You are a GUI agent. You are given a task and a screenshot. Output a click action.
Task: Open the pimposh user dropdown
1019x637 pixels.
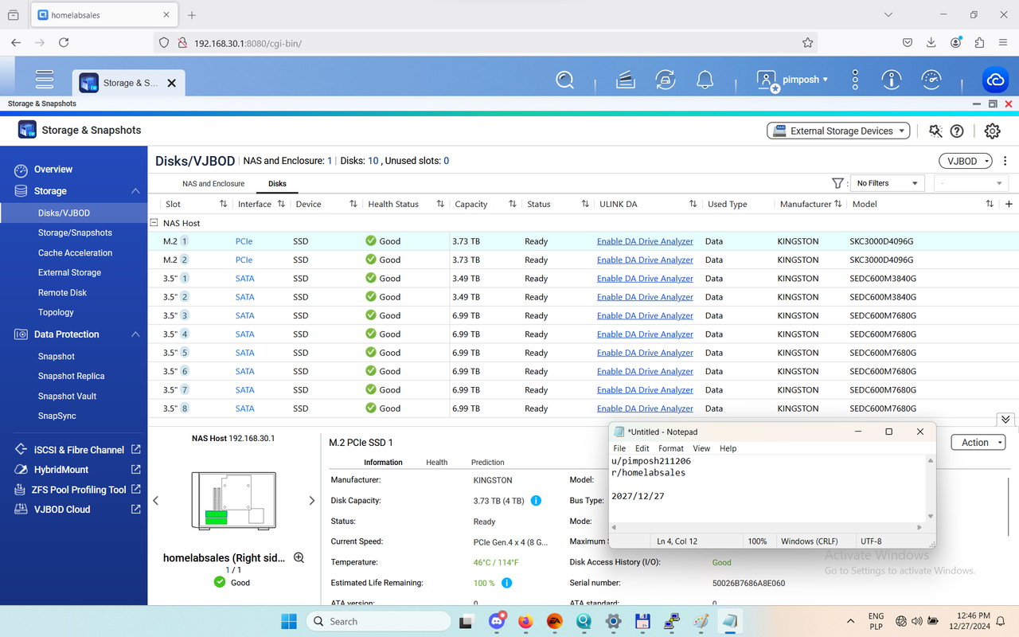click(792, 80)
